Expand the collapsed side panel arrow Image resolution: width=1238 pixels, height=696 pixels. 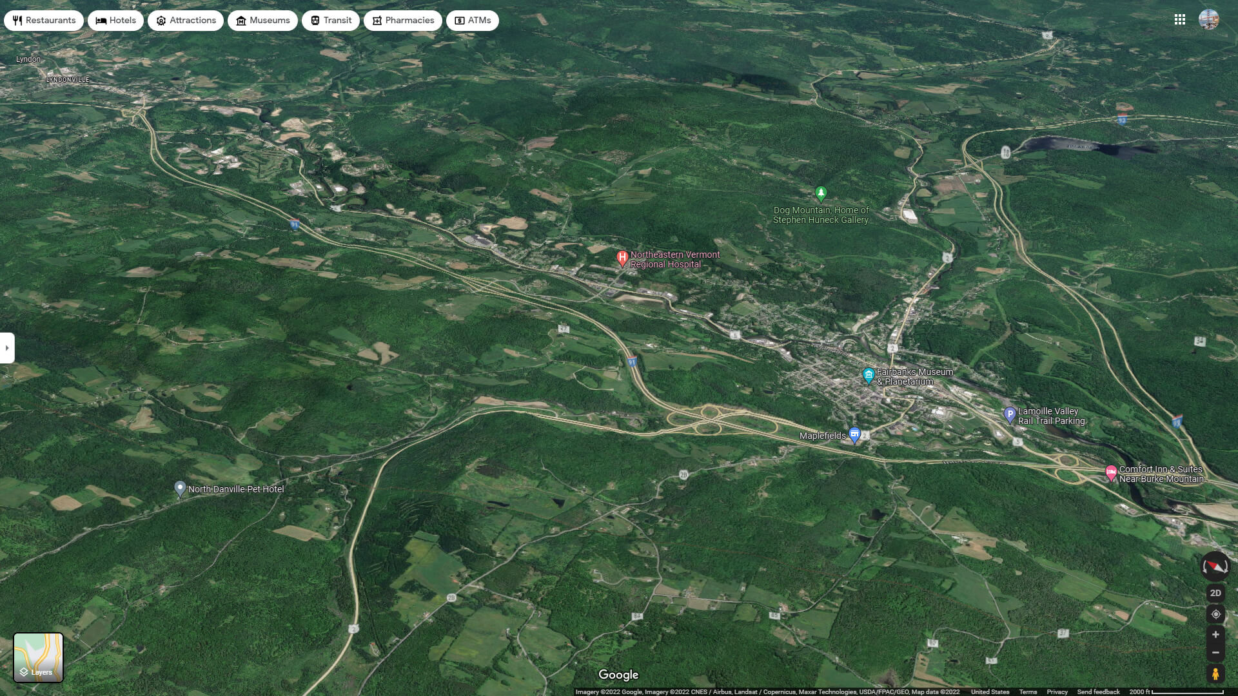(7, 348)
